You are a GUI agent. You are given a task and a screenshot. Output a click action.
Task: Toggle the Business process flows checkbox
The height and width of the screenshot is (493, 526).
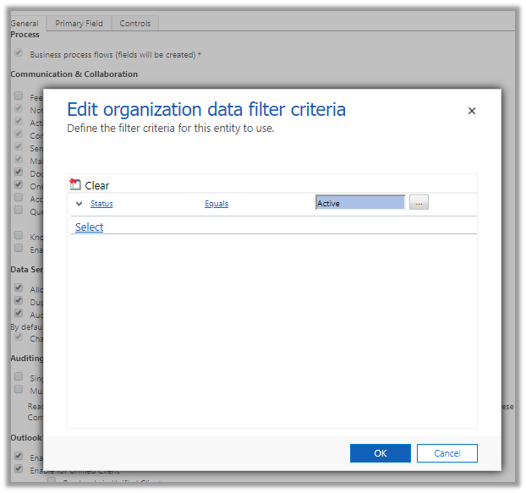[x=19, y=53]
